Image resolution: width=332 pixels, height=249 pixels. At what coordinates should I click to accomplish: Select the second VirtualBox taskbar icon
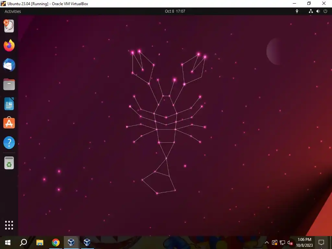[87, 242]
